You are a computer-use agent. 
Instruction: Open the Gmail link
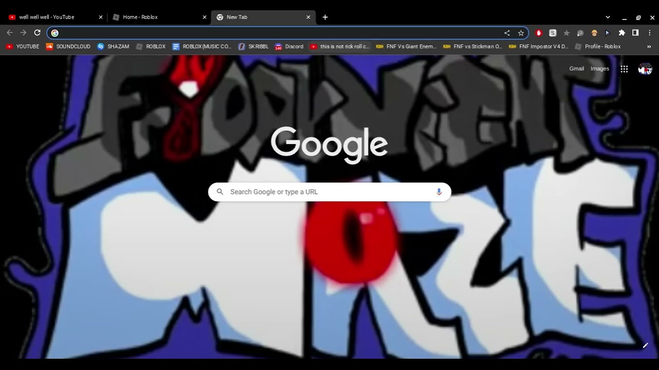pos(577,69)
